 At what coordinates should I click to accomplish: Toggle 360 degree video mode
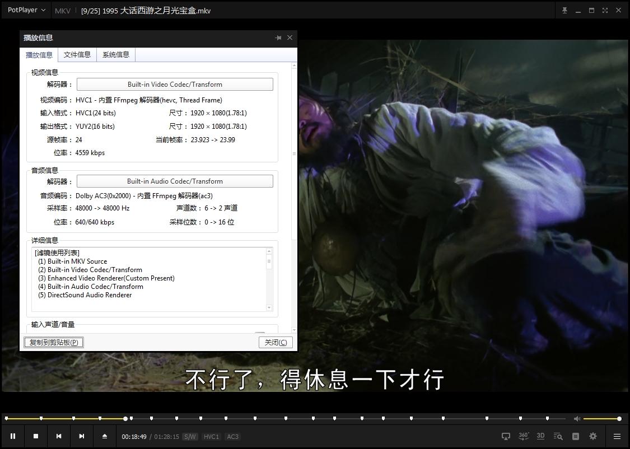(x=524, y=436)
